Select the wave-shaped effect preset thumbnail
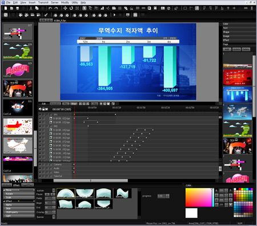The width and height of the screenshot is (257, 226). pyautogui.click(x=122, y=193)
